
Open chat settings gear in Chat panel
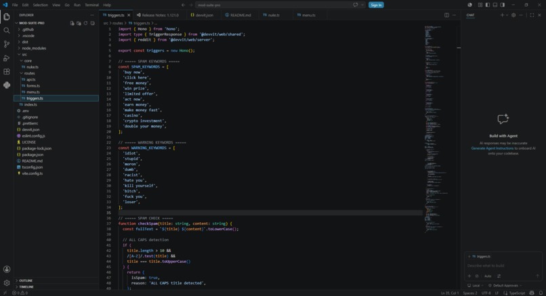(513, 15)
